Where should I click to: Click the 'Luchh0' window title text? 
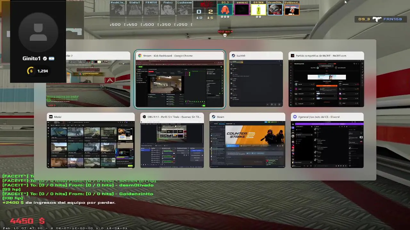point(241,56)
